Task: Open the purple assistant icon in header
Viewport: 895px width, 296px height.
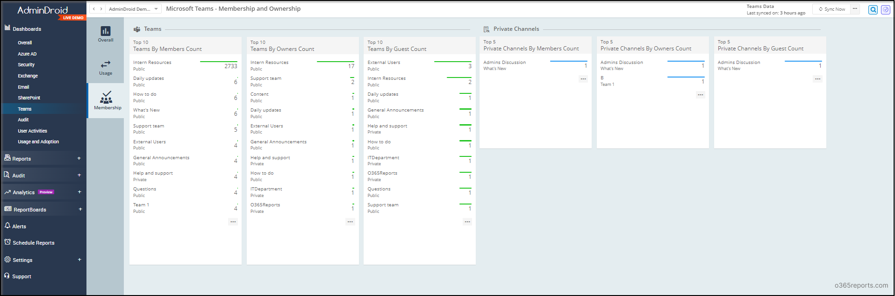Action: [x=885, y=9]
